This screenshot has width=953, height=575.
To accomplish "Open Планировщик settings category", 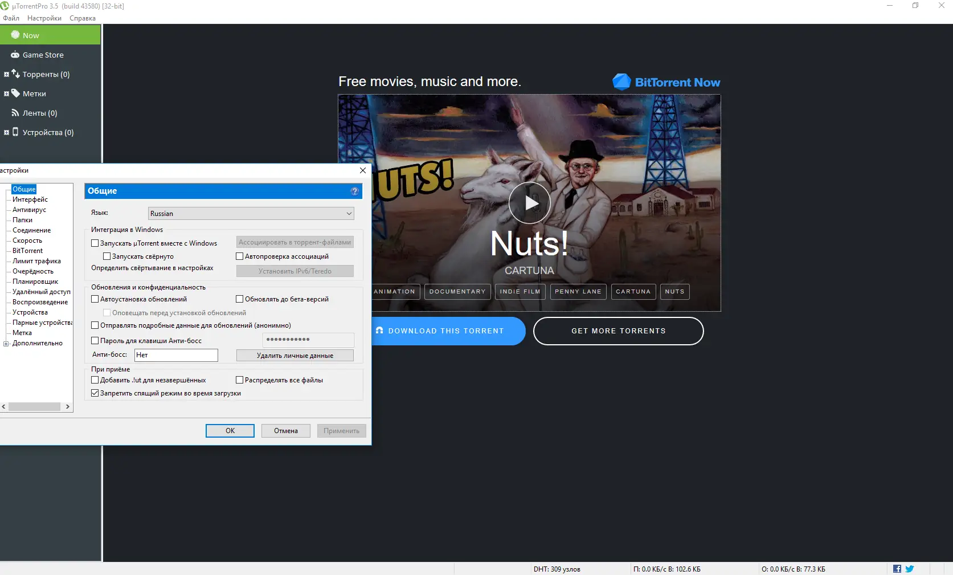I will [35, 282].
